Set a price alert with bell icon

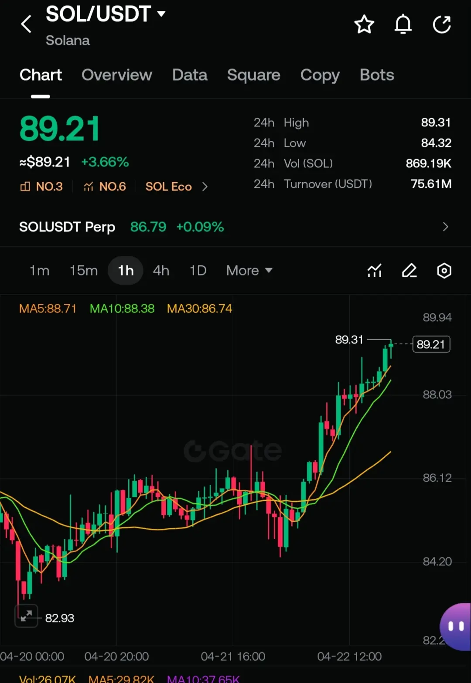click(403, 24)
